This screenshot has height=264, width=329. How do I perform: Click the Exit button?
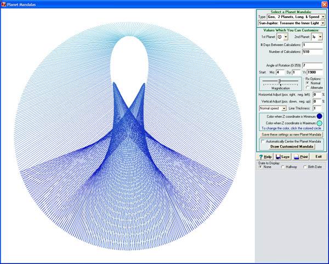[318, 156]
